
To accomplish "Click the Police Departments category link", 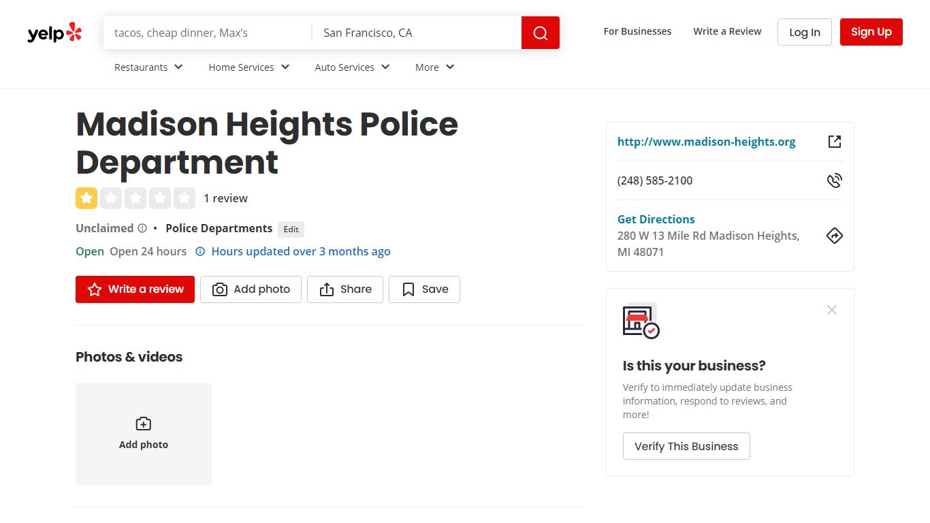I will tap(219, 228).
